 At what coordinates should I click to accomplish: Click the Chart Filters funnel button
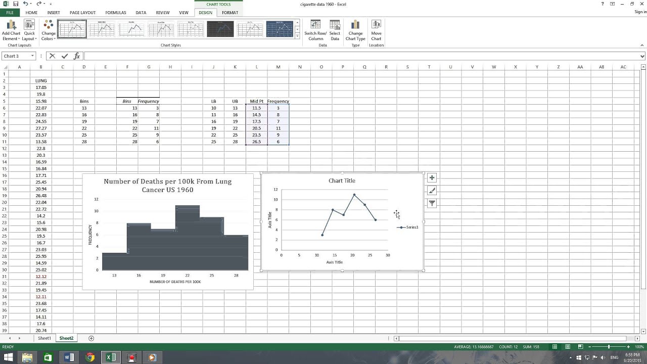pos(432,203)
